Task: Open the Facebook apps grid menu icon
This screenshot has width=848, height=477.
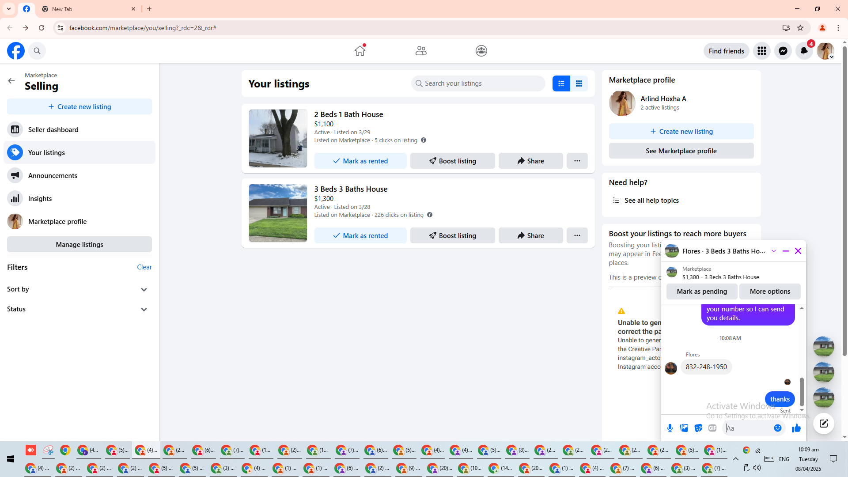Action: pyautogui.click(x=761, y=51)
